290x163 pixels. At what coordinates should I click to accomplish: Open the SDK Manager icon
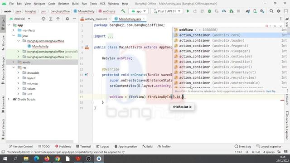tap(262, 11)
